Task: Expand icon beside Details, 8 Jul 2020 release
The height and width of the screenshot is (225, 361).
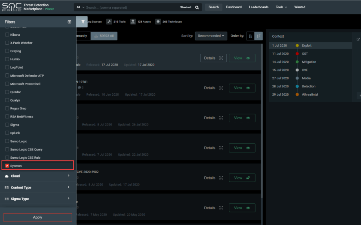Action: coord(221,118)
